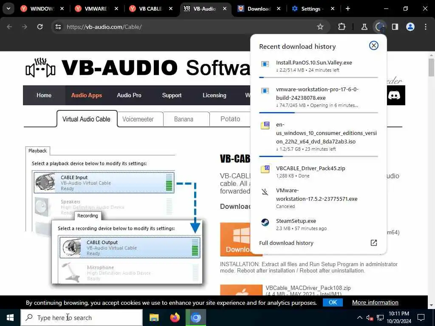Click the Windows 10 ISO file icon
Image resolution: width=435 pixels, height=326 pixels.
coord(265,125)
